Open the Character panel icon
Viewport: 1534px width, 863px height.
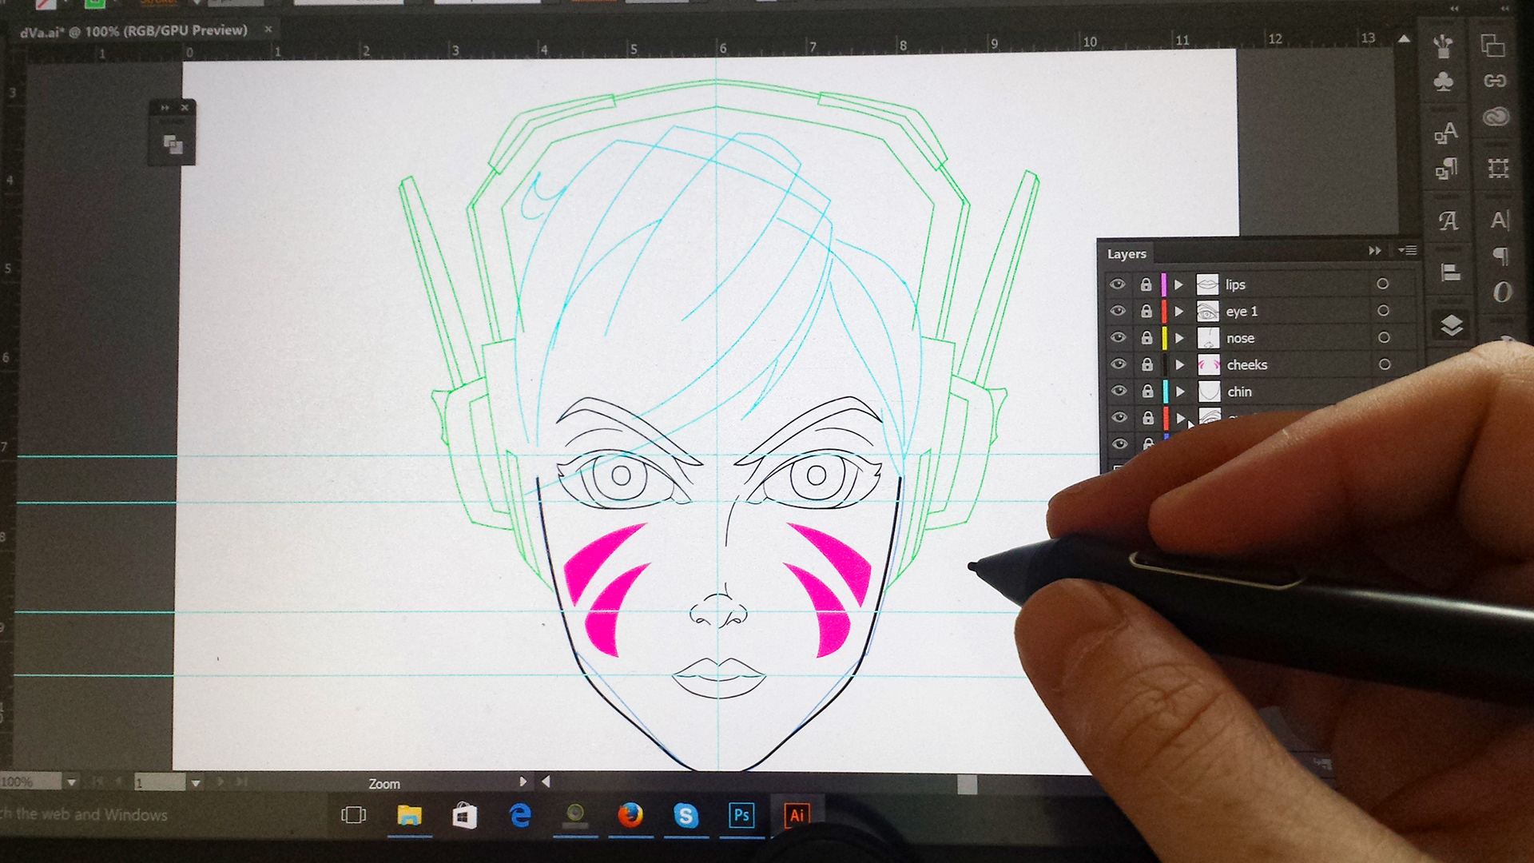point(1500,220)
